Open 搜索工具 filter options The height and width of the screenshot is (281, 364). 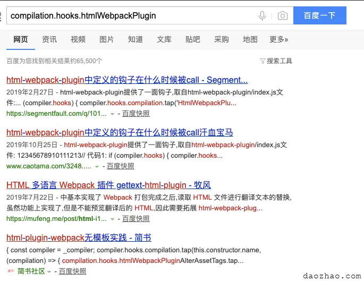(x=276, y=61)
